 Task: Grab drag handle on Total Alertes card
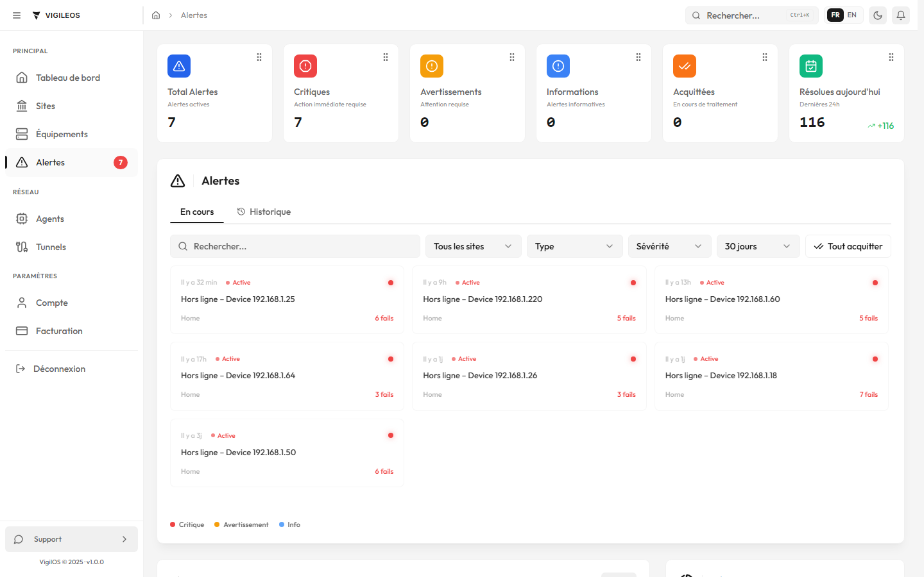[259, 57]
